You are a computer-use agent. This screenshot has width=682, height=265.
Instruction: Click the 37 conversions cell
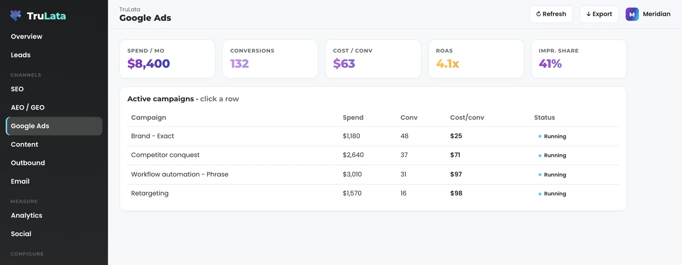pos(404,155)
